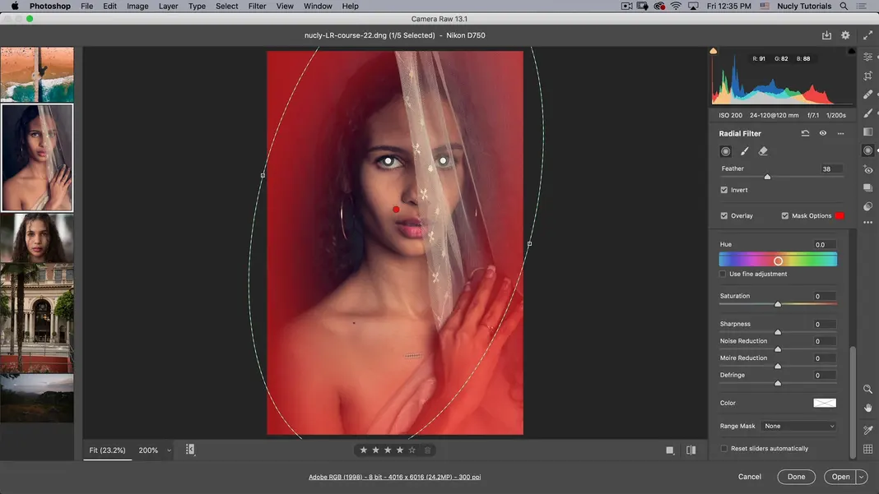879x494 pixels.
Task: Open the Type menu
Action: click(x=196, y=6)
